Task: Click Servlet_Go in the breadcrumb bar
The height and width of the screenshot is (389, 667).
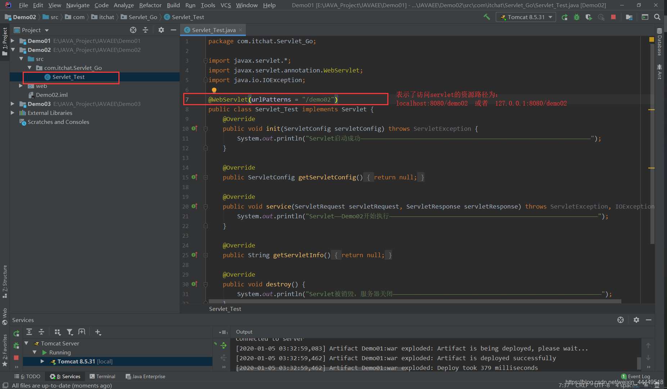Action: tap(139, 17)
